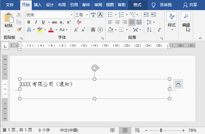Switch to the 布局 tab
Viewport: 205px width, 134px height.
click(x=62, y=5)
